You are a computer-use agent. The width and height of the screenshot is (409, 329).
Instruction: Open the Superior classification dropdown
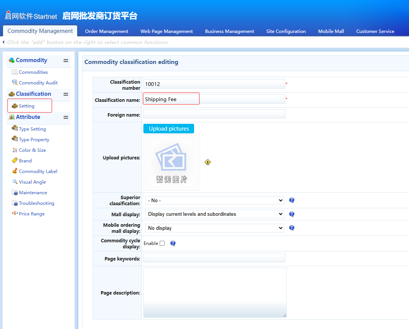tap(214, 200)
